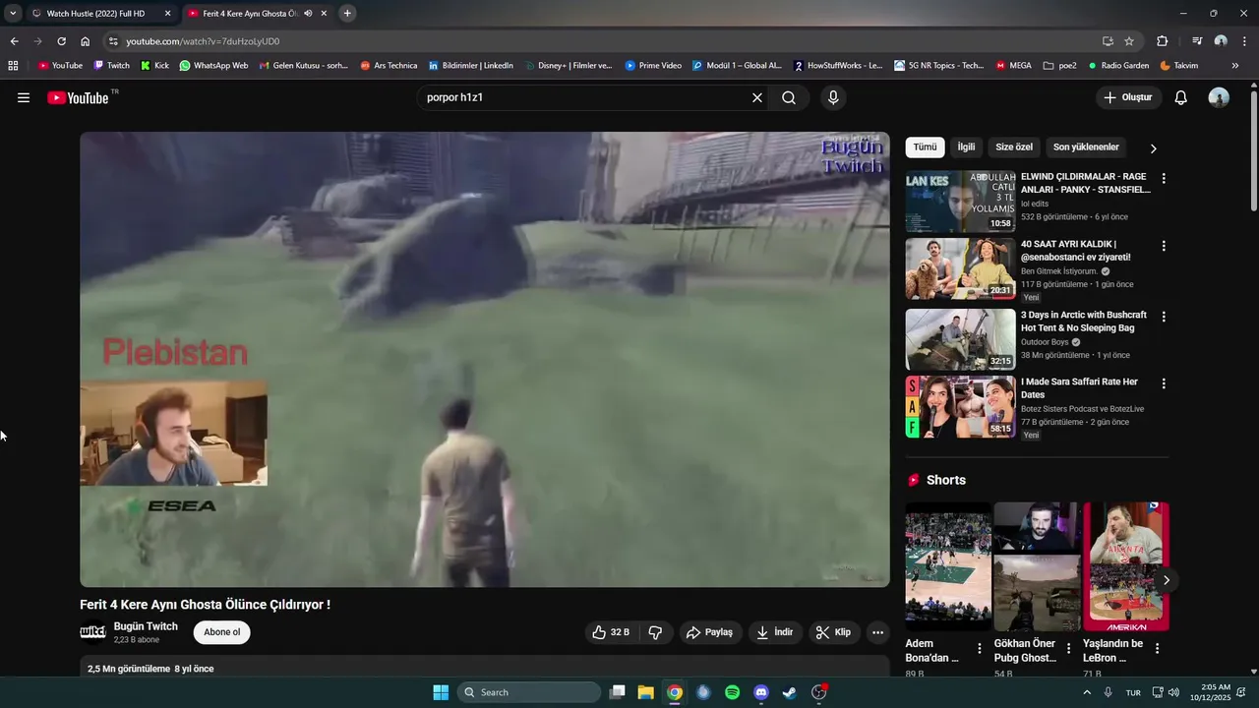
Task: Dislike the video with thumbs down
Action: 655,632
